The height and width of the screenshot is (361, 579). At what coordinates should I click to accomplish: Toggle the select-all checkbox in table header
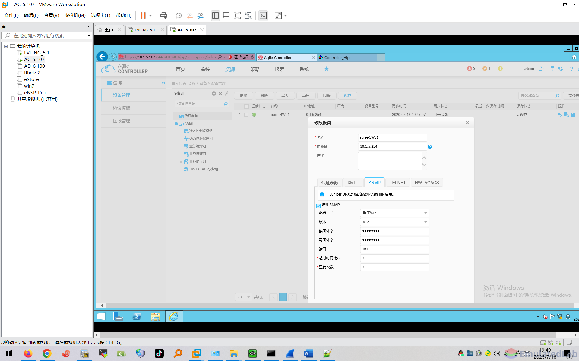(x=246, y=106)
